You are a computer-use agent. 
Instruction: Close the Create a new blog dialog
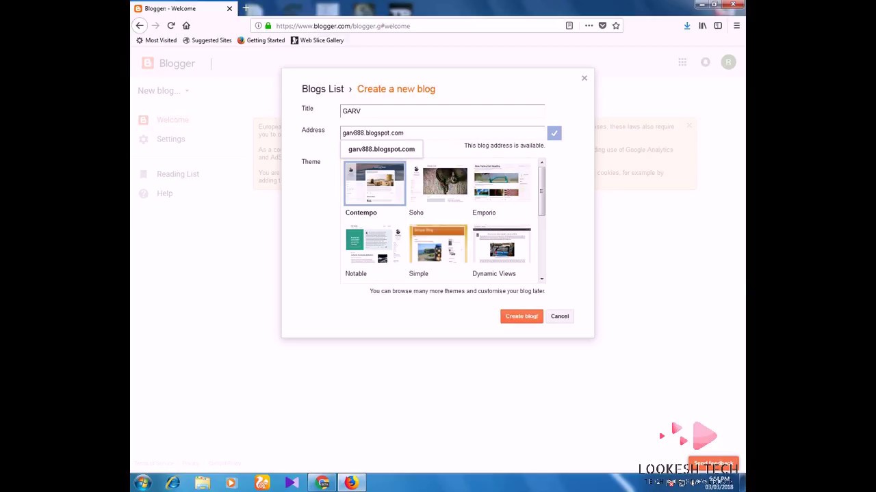[584, 78]
